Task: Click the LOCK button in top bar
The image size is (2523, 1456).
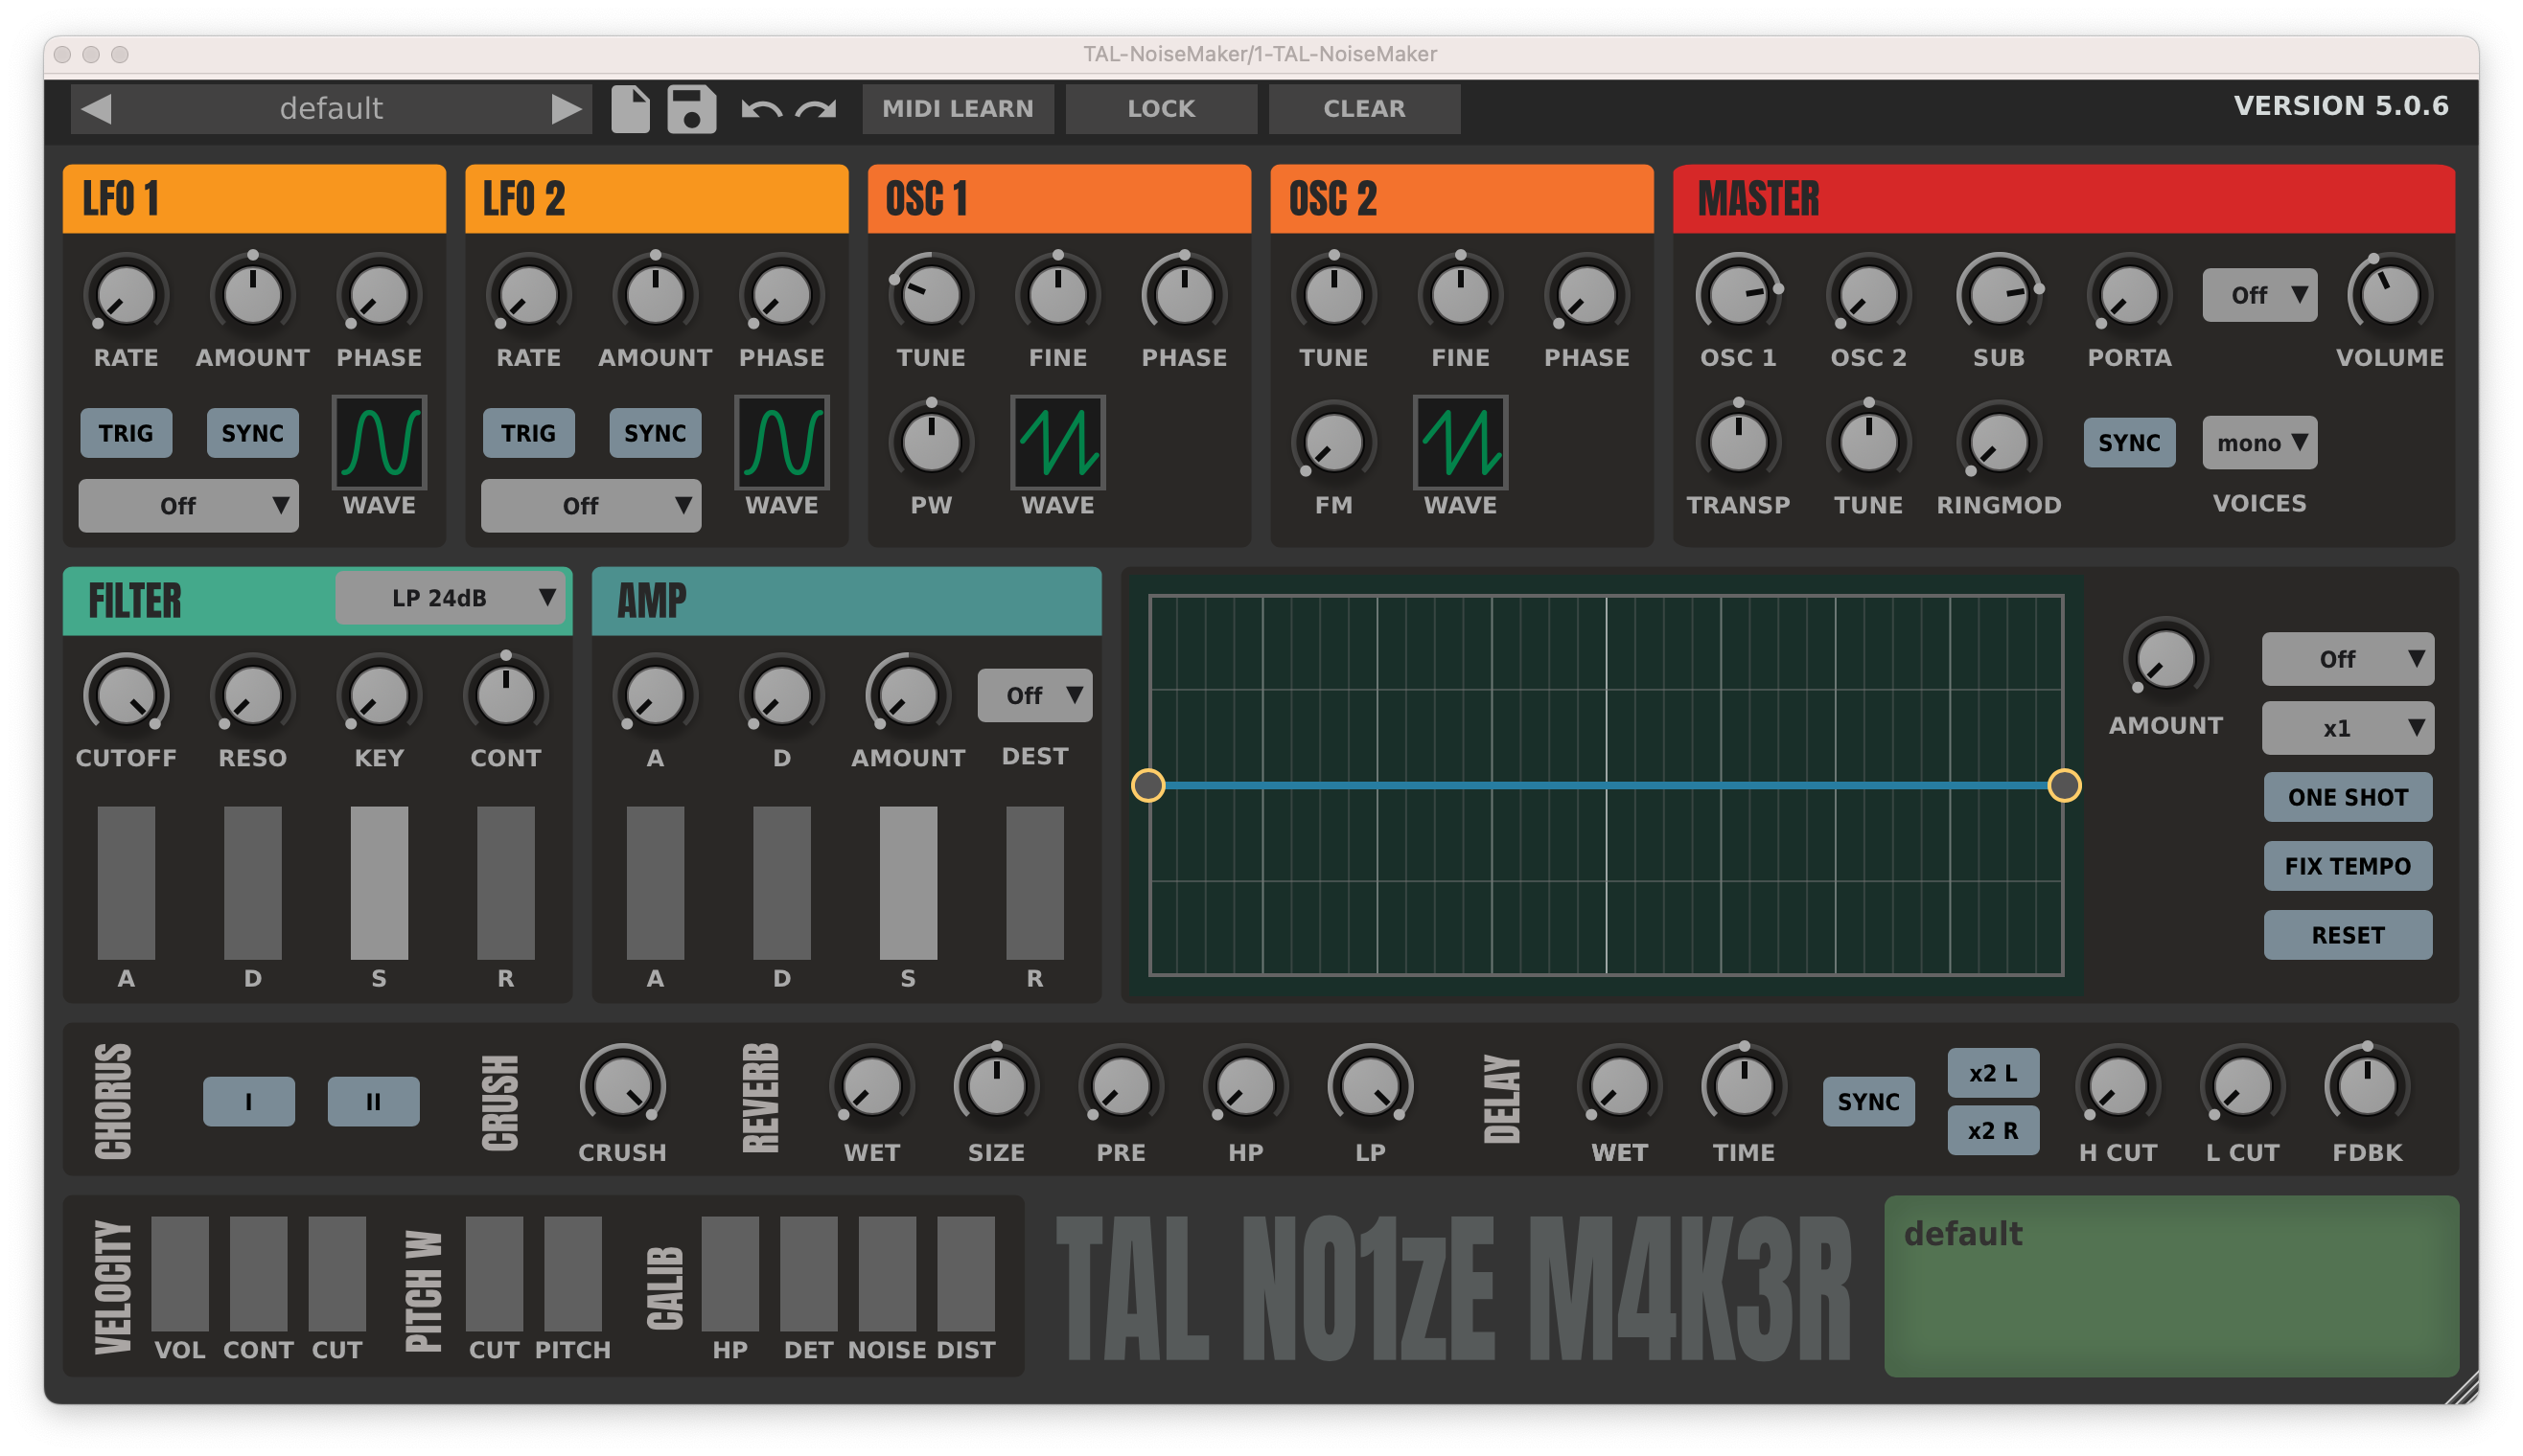Action: tap(1161, 108)
